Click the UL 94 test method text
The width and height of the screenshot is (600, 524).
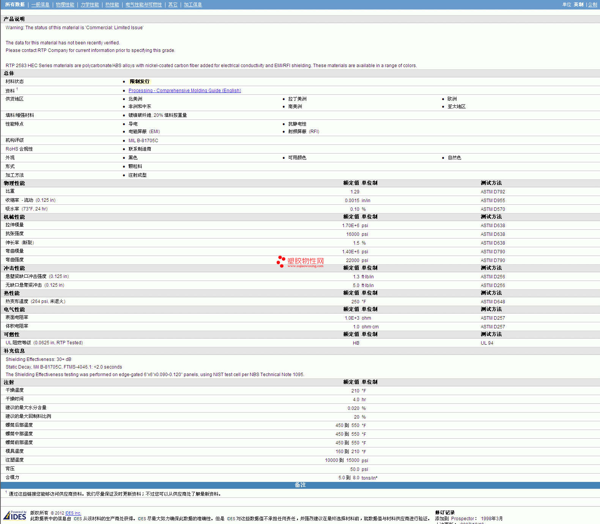tap(487, 343)
